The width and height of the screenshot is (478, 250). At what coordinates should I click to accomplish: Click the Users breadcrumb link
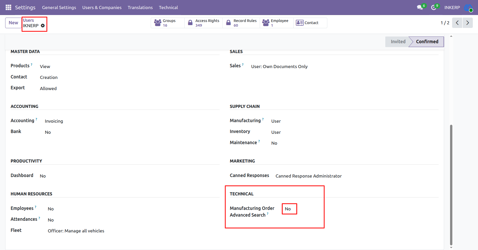(x=28, y=20)
